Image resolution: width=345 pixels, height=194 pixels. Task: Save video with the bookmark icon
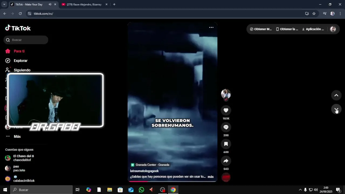(x=226, y=144)
